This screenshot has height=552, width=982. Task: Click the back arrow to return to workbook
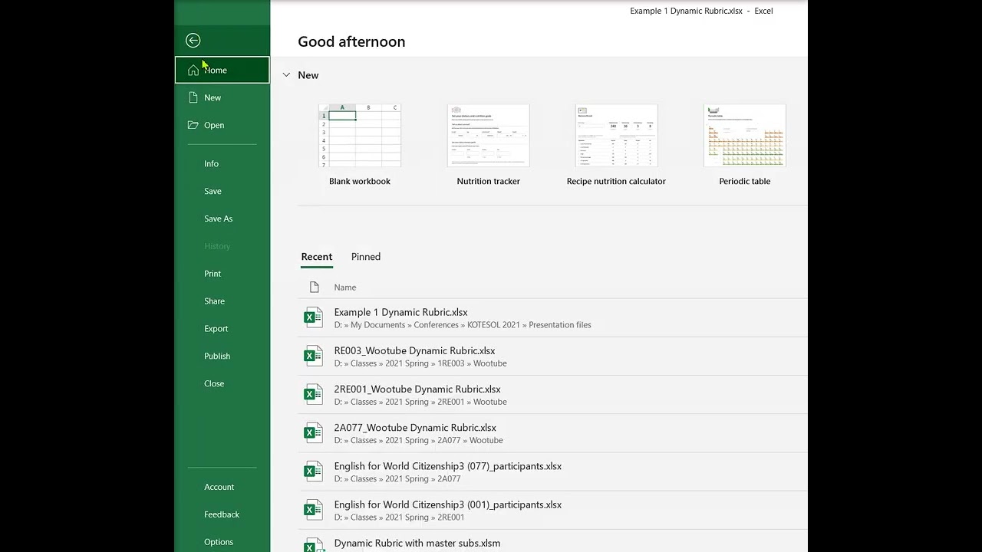[193, 41]
